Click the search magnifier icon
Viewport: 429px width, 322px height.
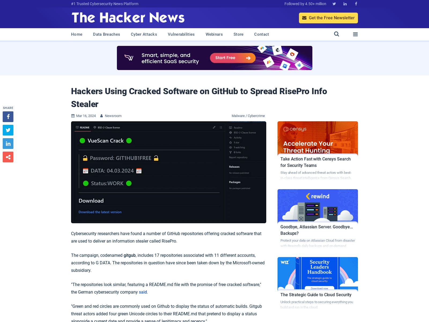(x=336, y=34)
